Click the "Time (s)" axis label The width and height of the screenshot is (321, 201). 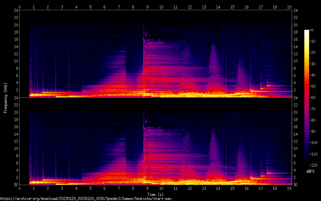(x=156, y=194)
